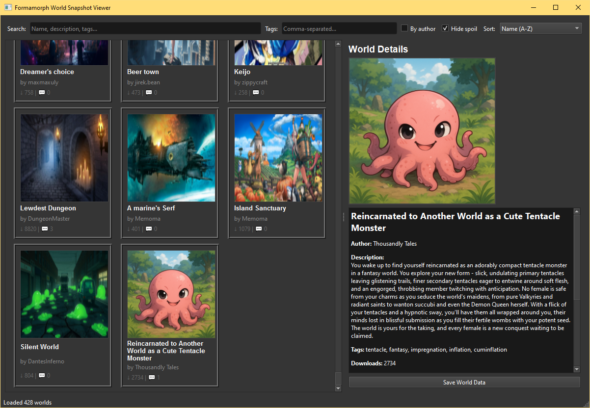Click the download arrow on Lewdest Dungeon card
The height and width of the screenshot is (408, 590).
22,229
